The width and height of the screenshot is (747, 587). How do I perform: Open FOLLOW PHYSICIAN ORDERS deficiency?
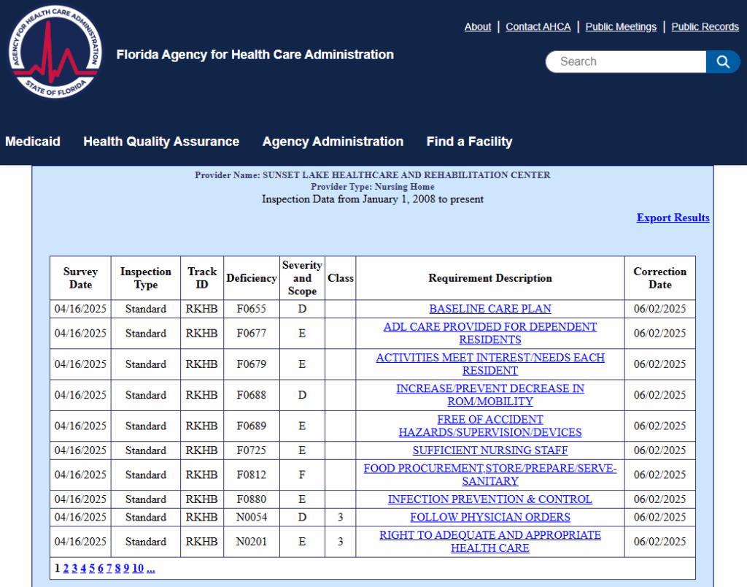(489, 517)
